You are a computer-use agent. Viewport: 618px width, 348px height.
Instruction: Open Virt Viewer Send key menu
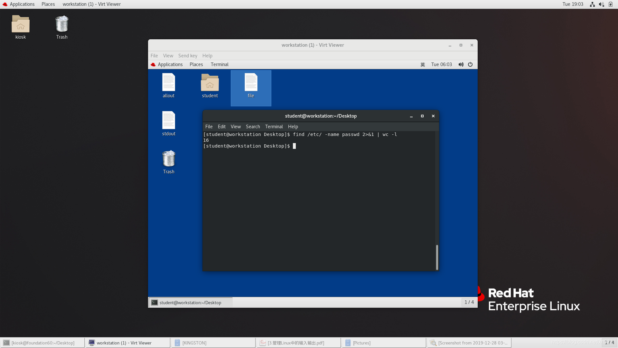(x=188, y=56)
